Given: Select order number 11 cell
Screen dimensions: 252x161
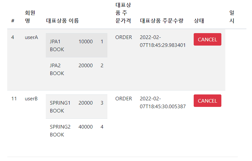Looking at the screenshot, I should [14, 99].
